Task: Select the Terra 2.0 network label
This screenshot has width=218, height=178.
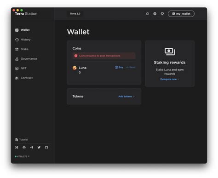Action: click(75, 14)
